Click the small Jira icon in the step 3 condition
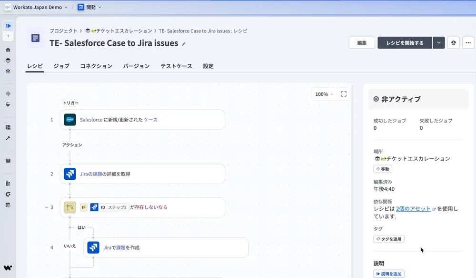The height and width of the screenshot is (278, 476). [x=94, y=207]
